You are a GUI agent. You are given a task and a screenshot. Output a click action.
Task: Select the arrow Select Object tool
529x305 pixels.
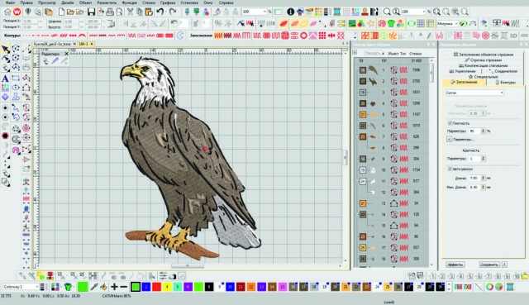tap(6, 49)
